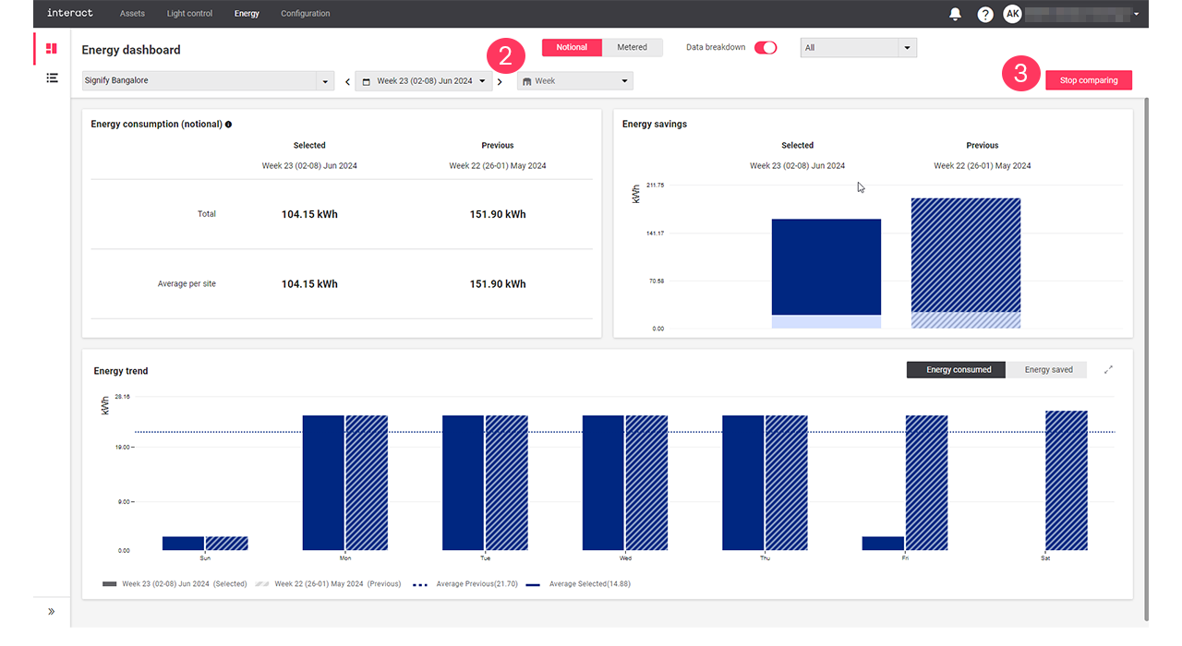
Task: Switch to Metered energy view
Action: pyautogui.click(x=633, y=46)
